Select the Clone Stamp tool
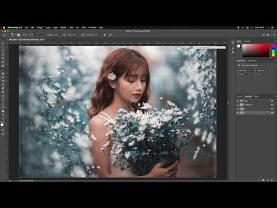Screen dimensions: 277x208 click(x=3, y=73)
